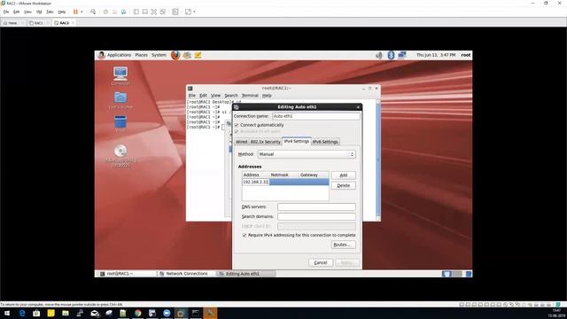Toggle Require IPv4 addressing checkbox
The width and height of the screenshot is (567, 319).
coord(245,236)
